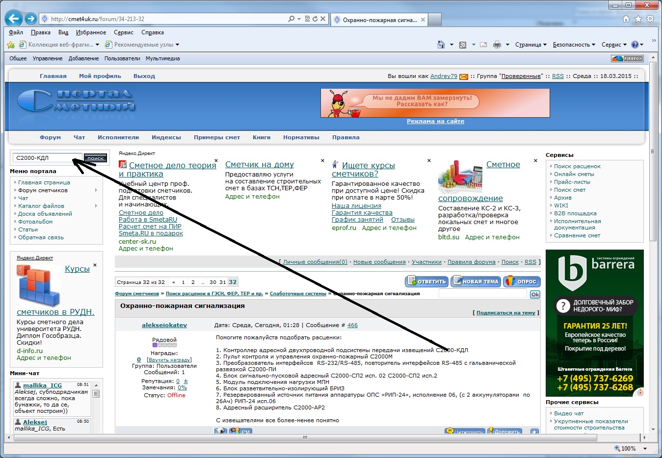
Task: Click the magnifier search icon in address bar
Action: 291,19
